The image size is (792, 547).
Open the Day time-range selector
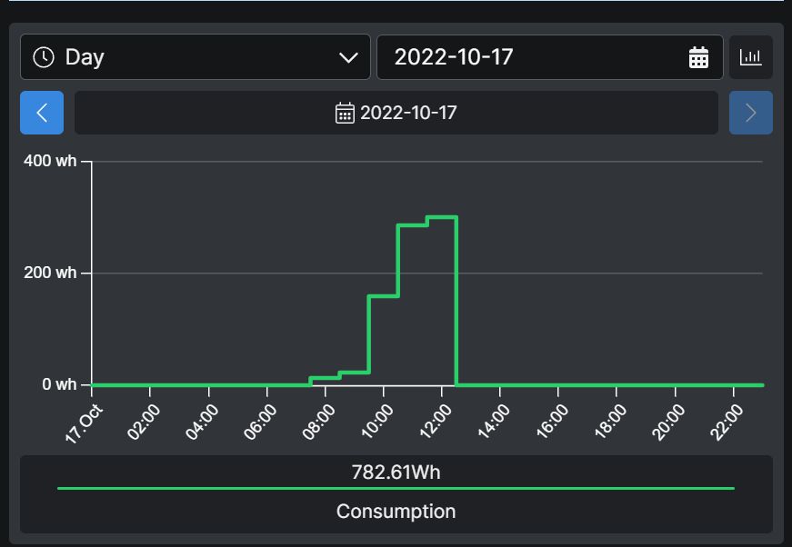tap(195, 57)
